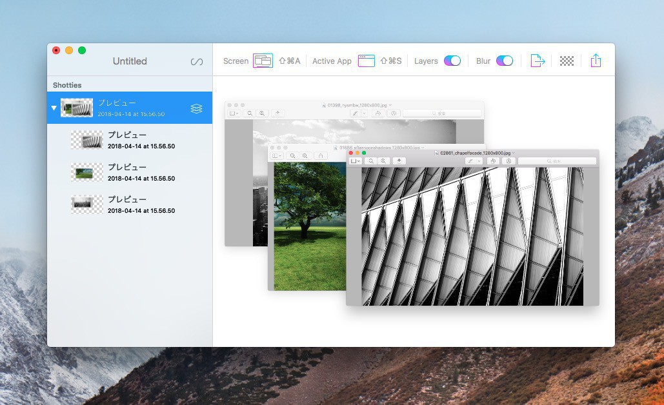Click the Active App capture window icon
664x405 pixels.
point(366,61)
